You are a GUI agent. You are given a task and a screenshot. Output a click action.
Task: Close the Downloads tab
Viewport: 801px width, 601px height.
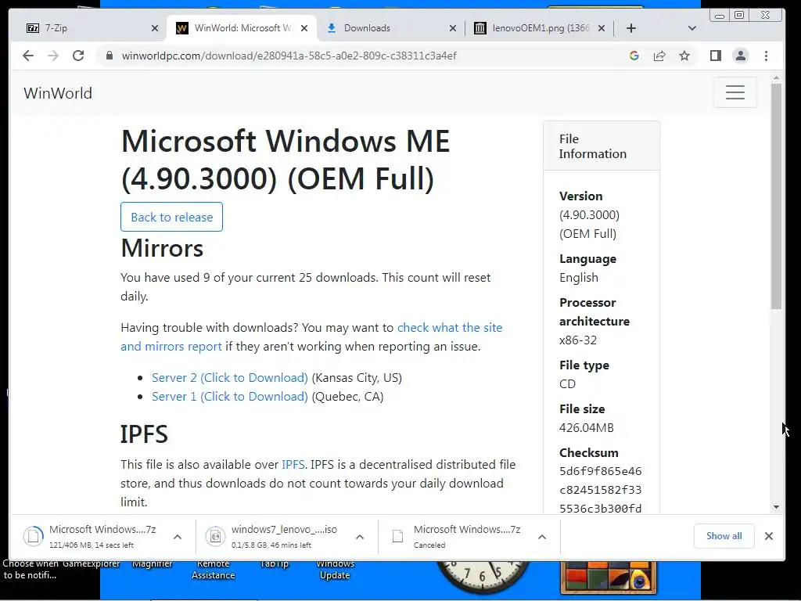[x=453, y=28]
